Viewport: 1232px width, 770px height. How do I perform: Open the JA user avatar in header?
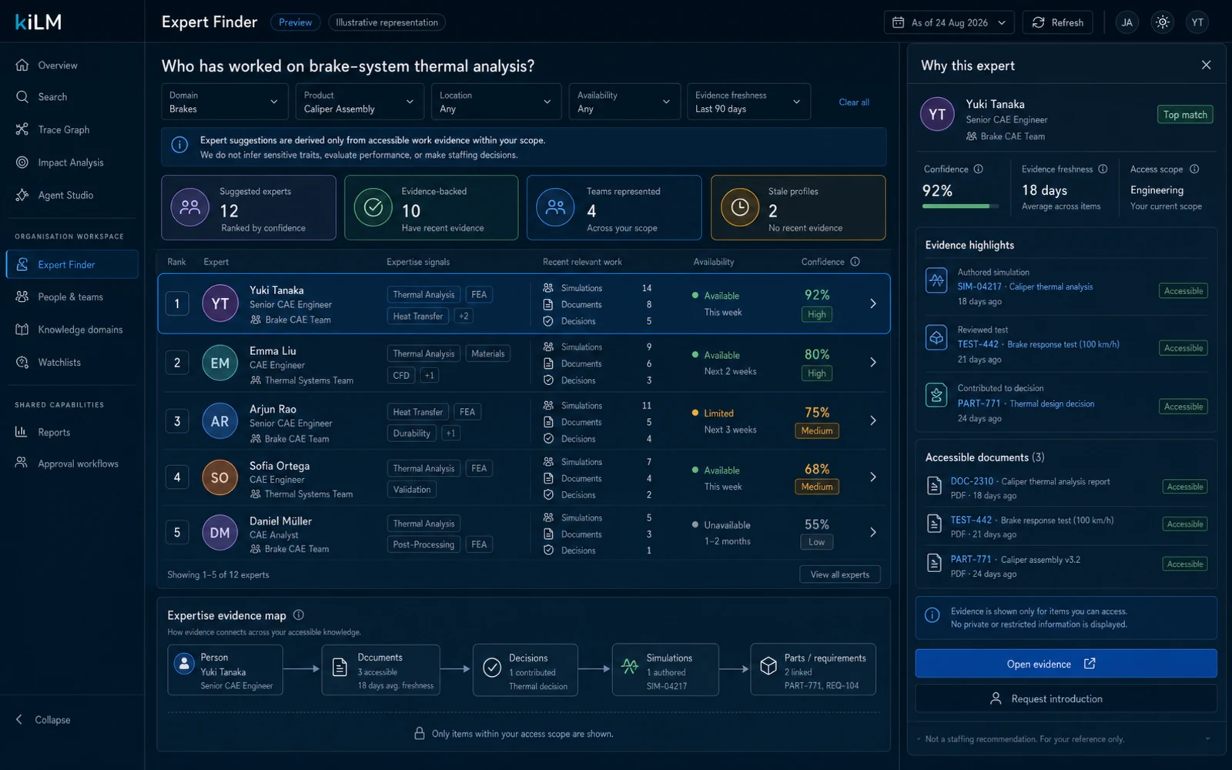1127,22
